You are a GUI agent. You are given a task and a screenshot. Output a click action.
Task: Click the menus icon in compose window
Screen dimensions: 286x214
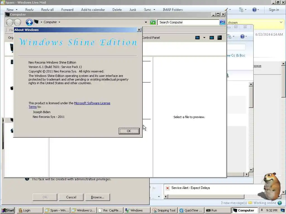pyautogui.click(x=230, y=37)
